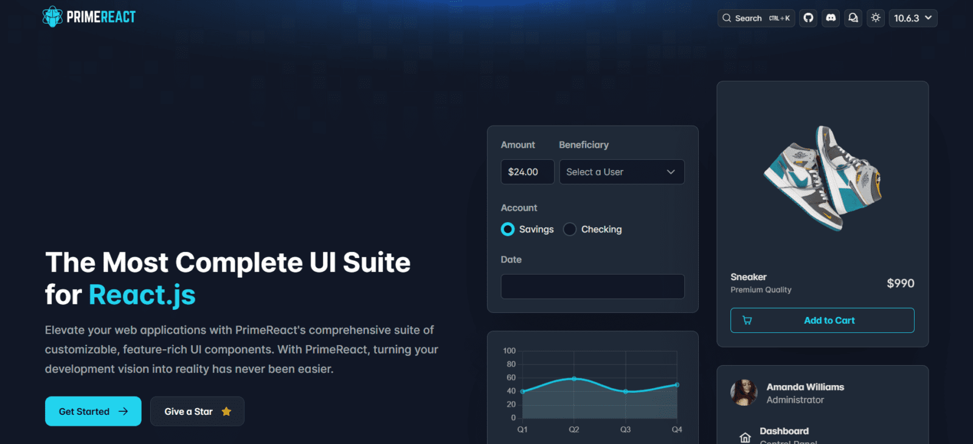Click the sneaker product image

click(823, 177)
